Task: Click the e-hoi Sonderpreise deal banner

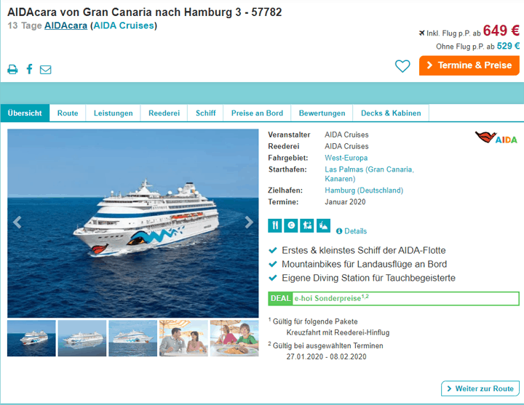Action: pos(393,299)
